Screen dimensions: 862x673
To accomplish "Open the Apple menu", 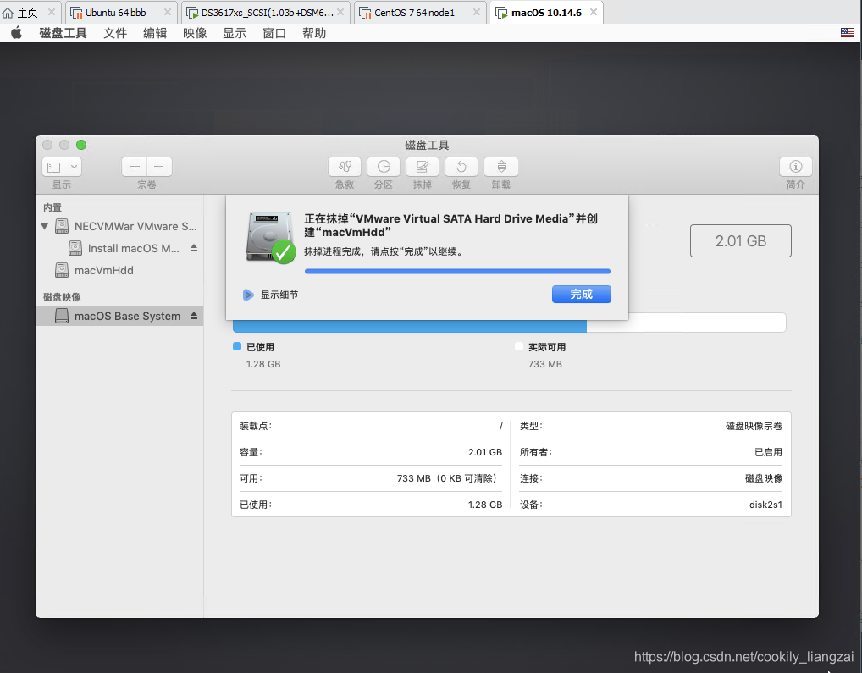I will point(16,33).
